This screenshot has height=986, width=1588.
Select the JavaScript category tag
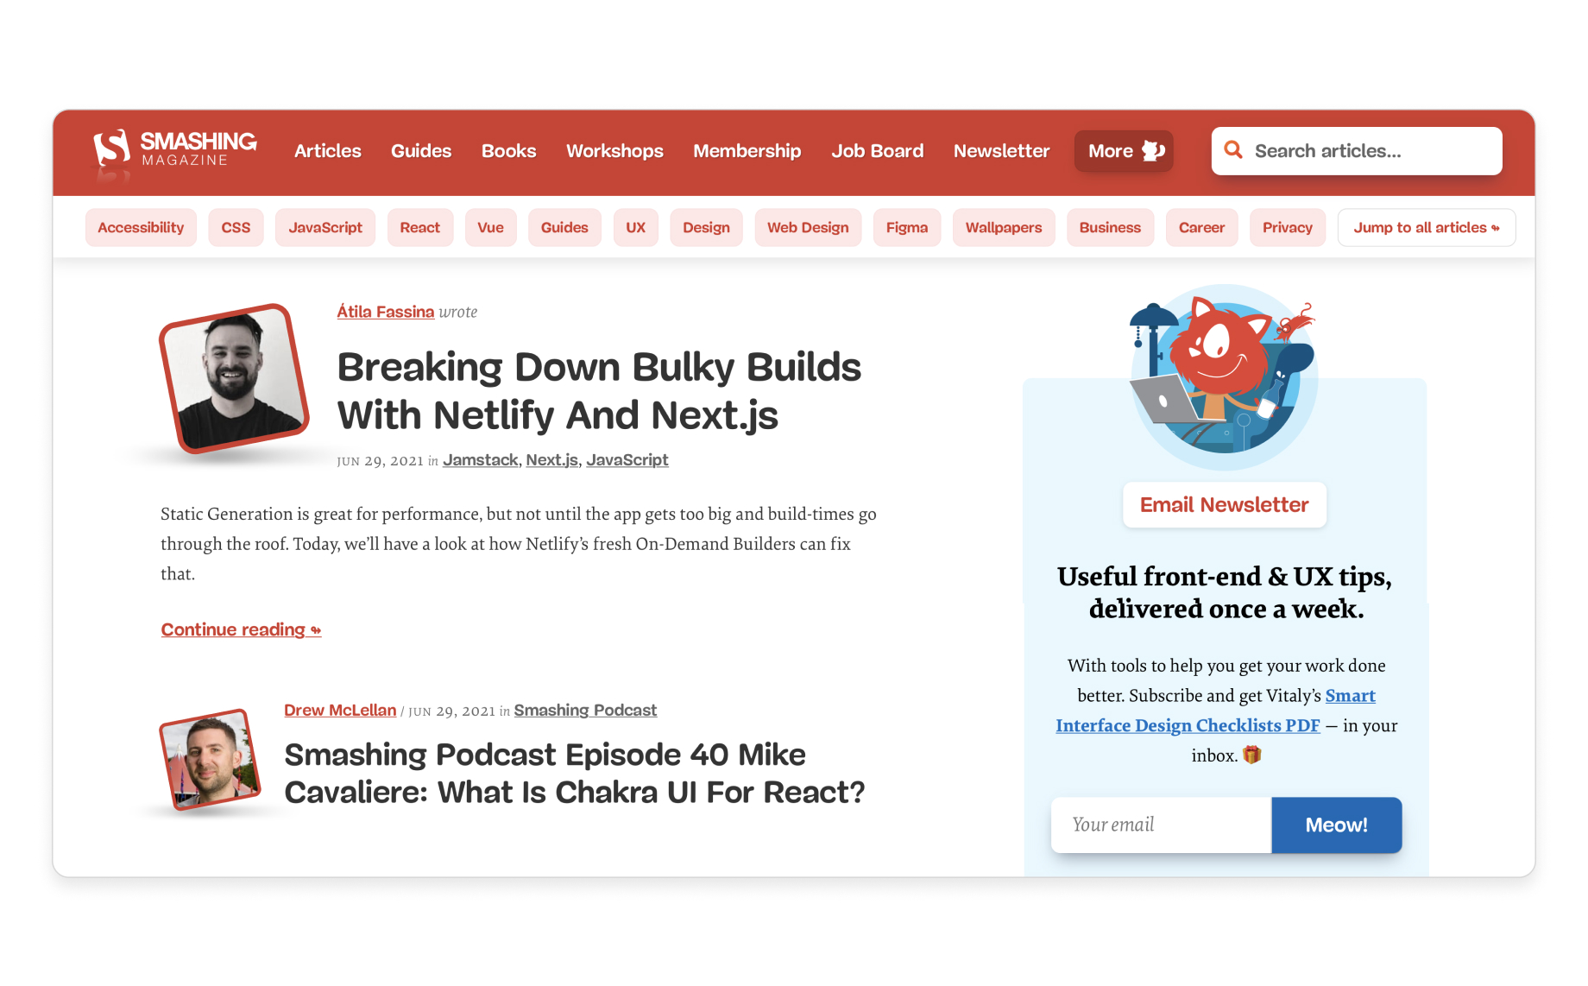point(325,228)
